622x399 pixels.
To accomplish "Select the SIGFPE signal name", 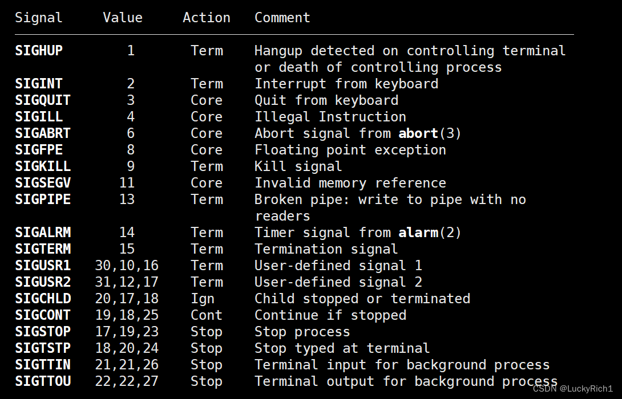I will click(x=39, y=150).
